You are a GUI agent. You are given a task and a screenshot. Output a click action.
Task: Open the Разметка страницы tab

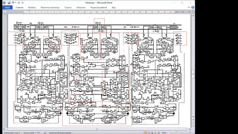(50, 7)
